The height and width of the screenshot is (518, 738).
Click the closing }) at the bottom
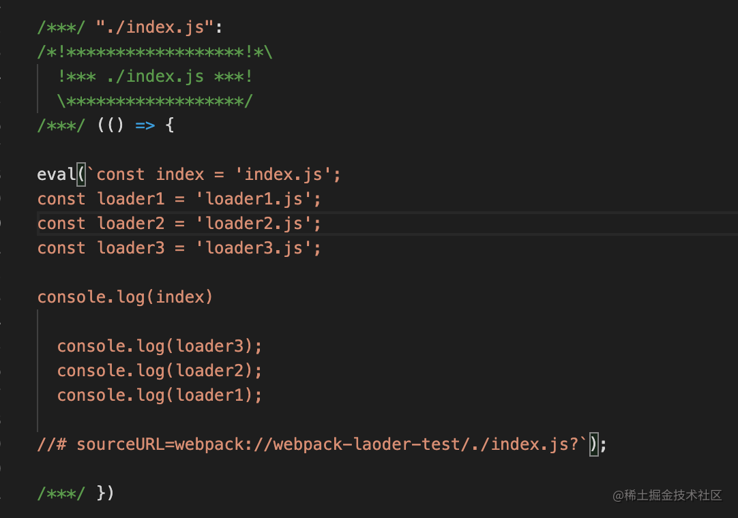point(105,493)
